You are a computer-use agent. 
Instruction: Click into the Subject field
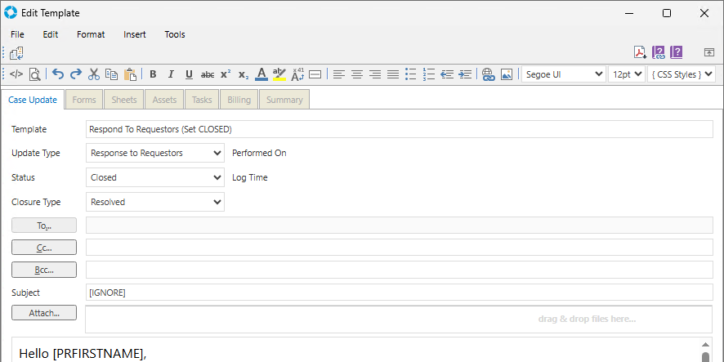coord(399,293)
